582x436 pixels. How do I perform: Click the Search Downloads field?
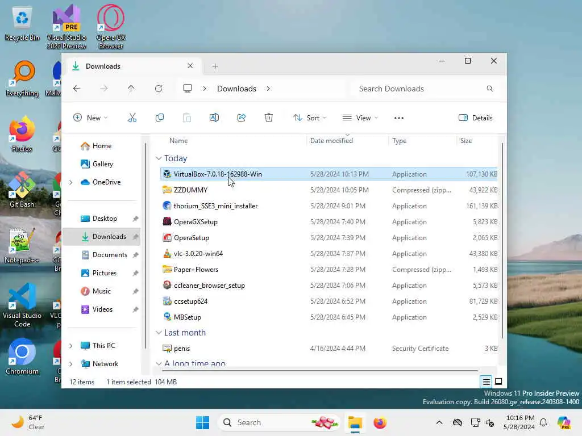424,89
